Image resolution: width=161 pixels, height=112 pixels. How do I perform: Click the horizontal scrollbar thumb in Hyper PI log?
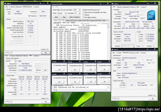56,90
